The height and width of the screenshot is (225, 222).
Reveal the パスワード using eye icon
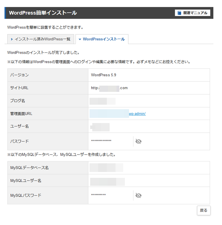tap(138, 141)
